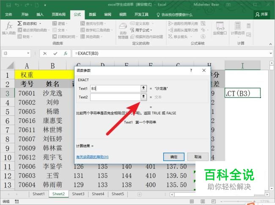Click the help question mark in dialog
This screenshot has height=205, width=275.
click(191, 71)
